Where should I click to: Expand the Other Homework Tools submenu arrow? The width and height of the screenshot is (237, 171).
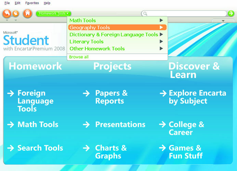pos(161,48)
